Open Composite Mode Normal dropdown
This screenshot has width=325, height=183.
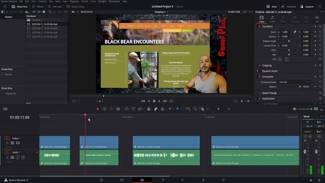[x=294, y=82]
